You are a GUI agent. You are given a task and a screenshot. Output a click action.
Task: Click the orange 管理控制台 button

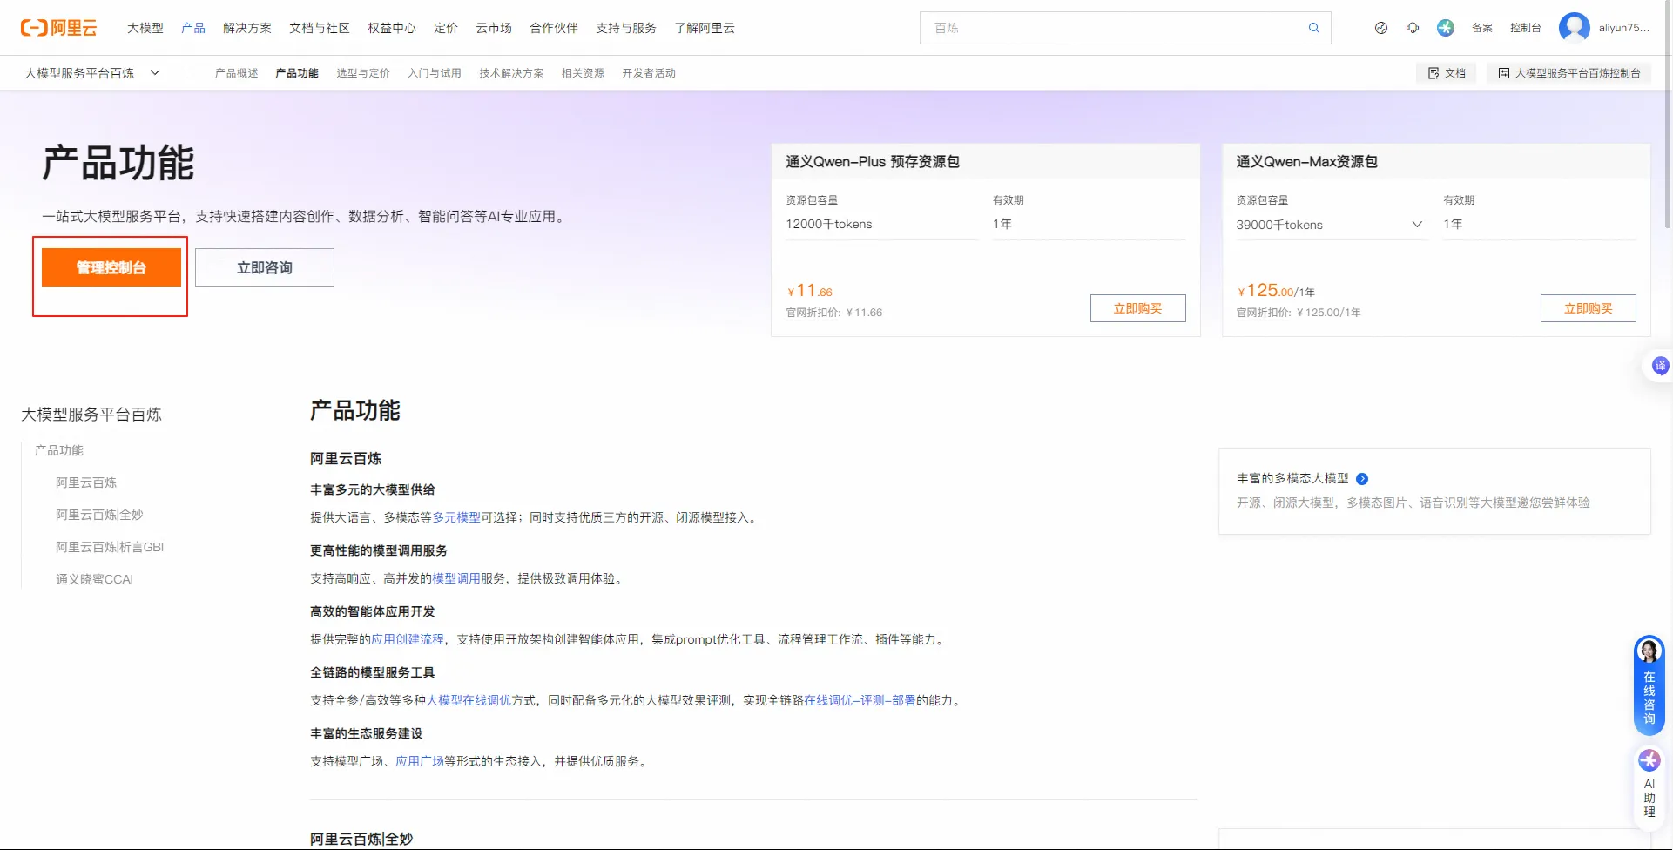(x=111, y=267)
